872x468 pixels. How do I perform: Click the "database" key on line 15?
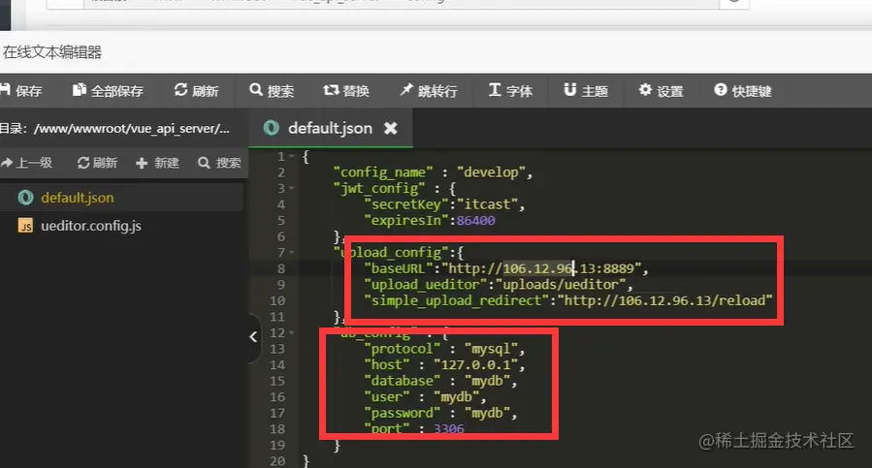pos(403,382)
